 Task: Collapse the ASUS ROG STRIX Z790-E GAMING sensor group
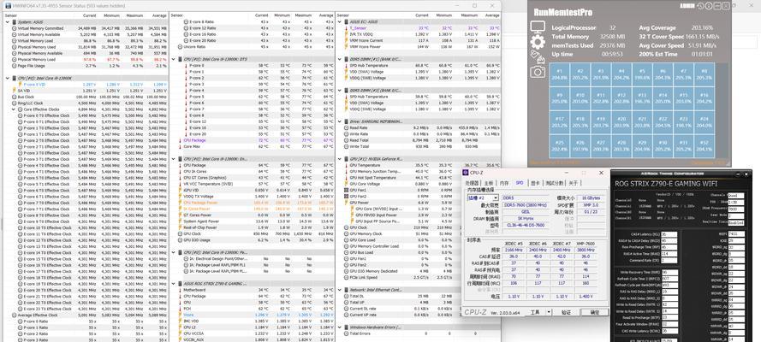click(x=175, y=283)
